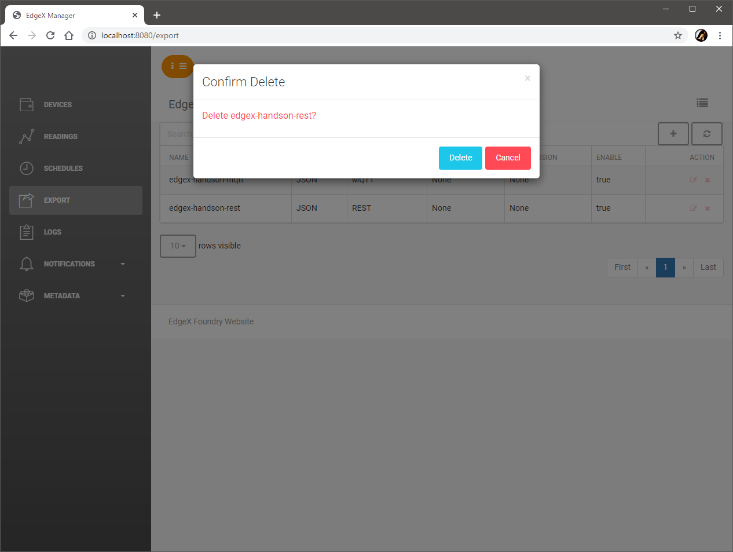Click the orange sidebar toggle button
733x552 pixels.
pos(178,67)
